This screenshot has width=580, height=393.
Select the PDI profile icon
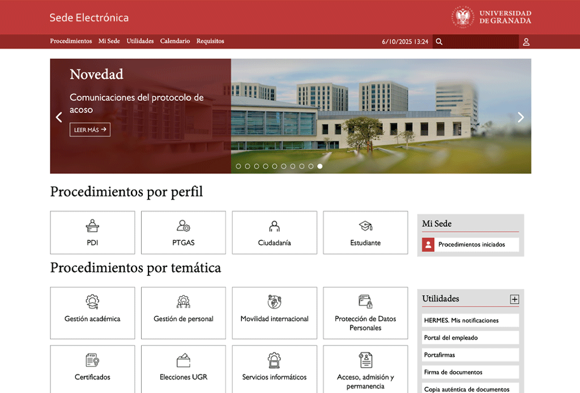pos(92,225)
